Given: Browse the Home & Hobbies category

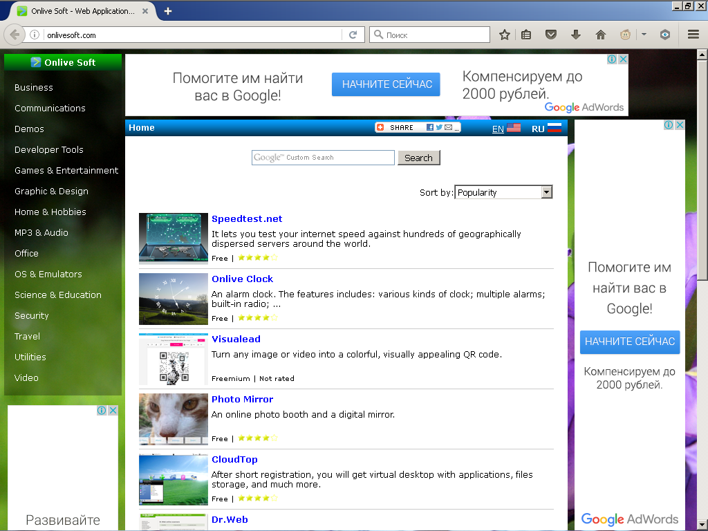Looking at the screenshot, I should [50, 212].
